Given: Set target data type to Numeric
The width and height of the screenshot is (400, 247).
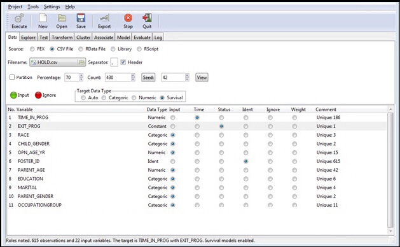Looking at the screenshot, I should (134, 98).
